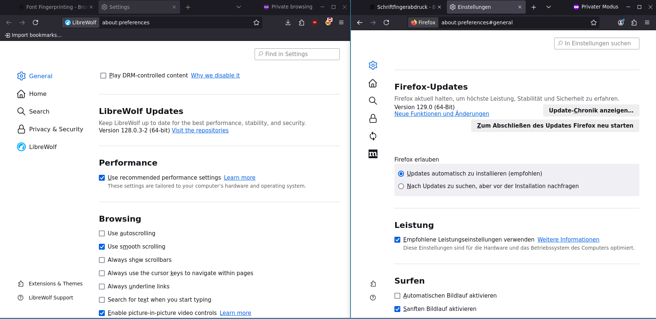The width and height of the screenshot is (656, 319).
Task: Toggle picture-in-picture video controls checkbox
Action: 102,313
